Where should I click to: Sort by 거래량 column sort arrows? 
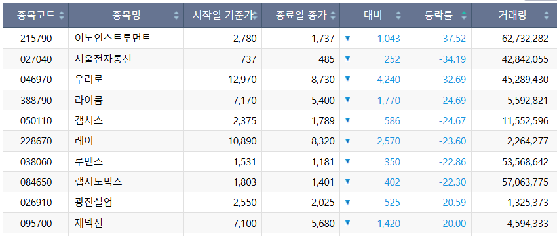pyautogui.click(x=547, y=15)
